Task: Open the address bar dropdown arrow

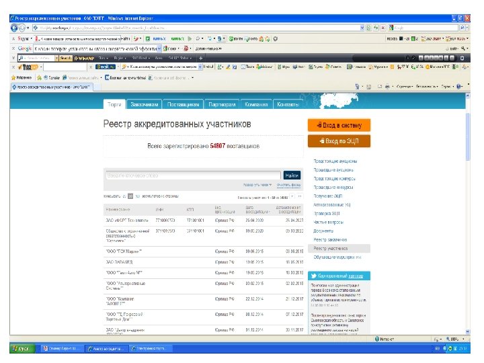Action: 362,28
